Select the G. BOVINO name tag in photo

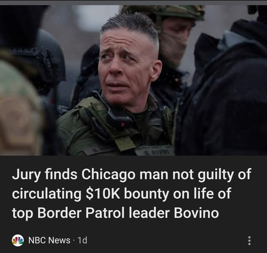pyautogui.click(x=154, y=151)
